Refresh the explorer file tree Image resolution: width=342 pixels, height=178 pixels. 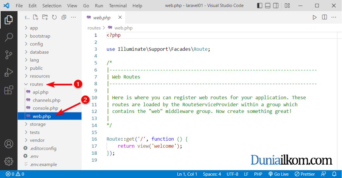point(54,17)
